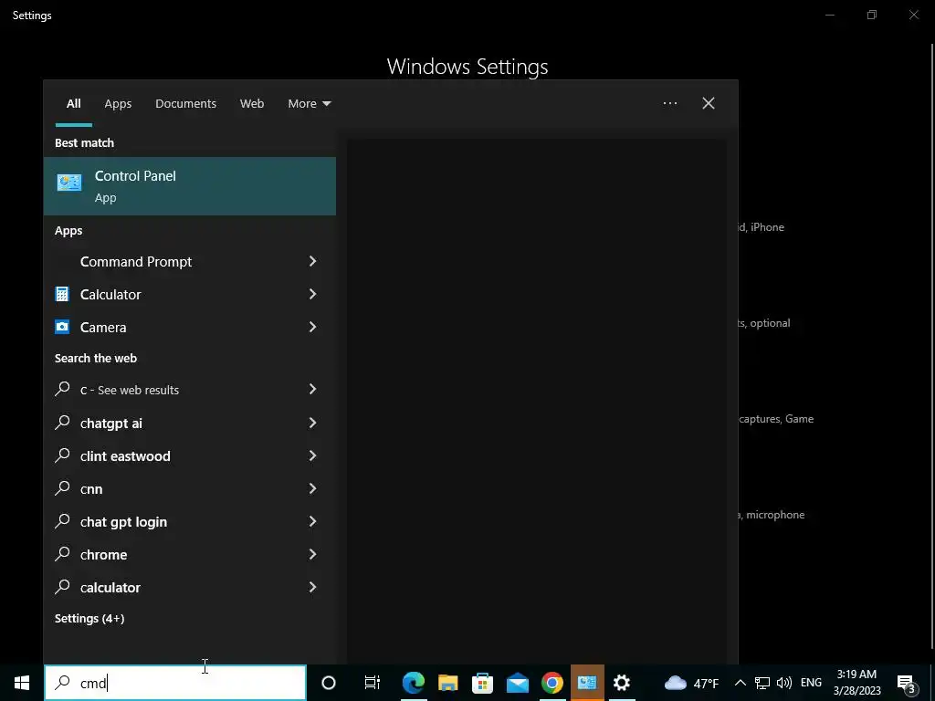Open the Control Panel best match result
The image size is (935, 701).
190,186
